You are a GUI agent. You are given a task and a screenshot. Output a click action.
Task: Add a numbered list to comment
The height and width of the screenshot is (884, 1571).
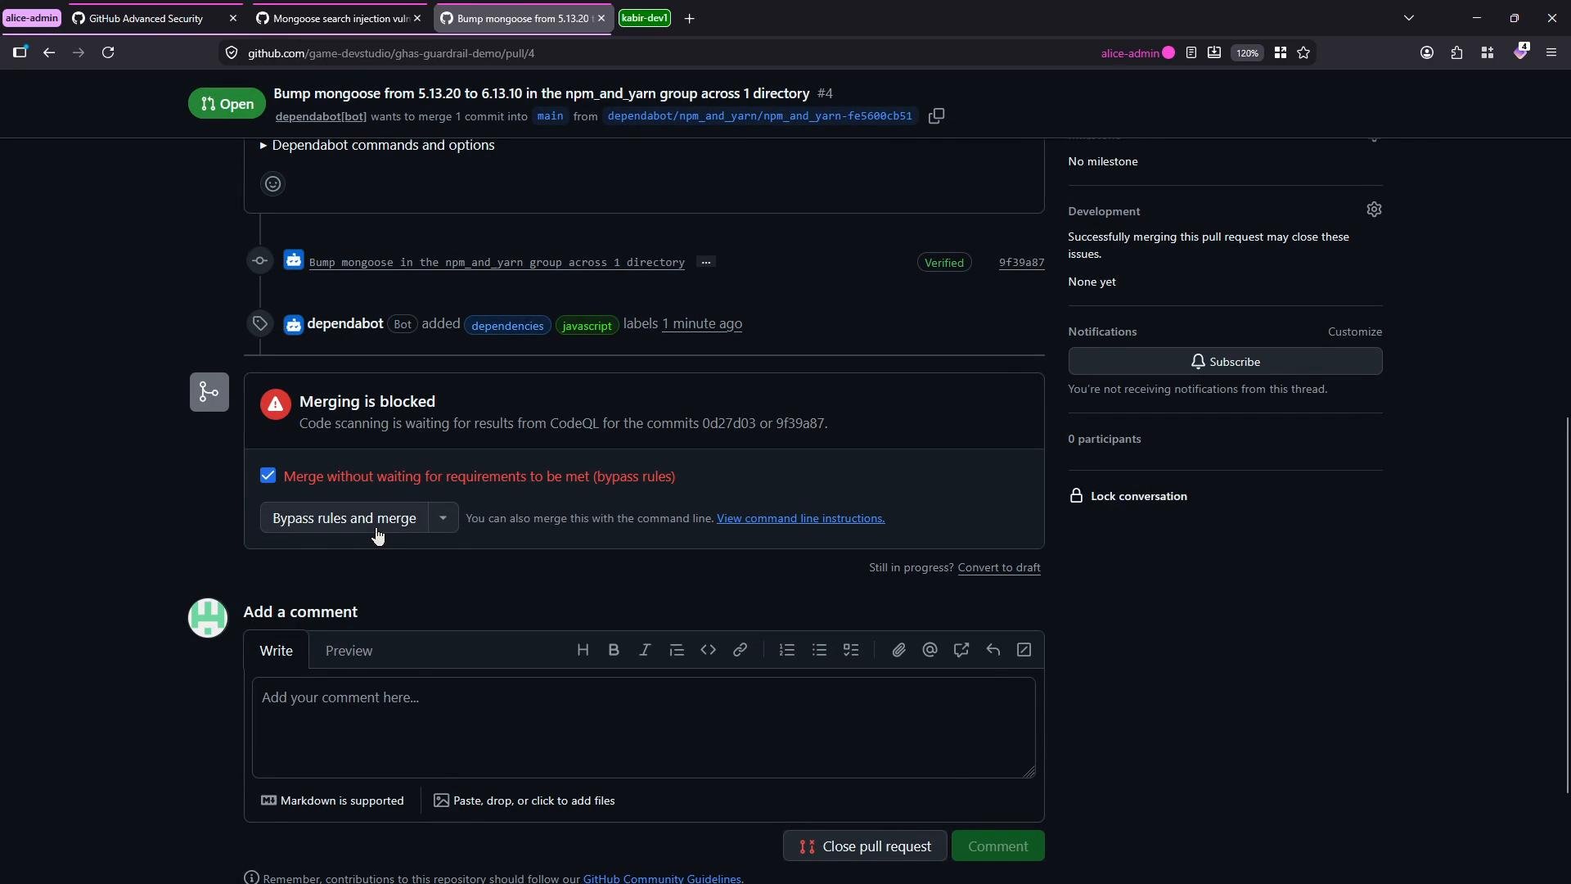pyautogui.click(x=787, y=650)
